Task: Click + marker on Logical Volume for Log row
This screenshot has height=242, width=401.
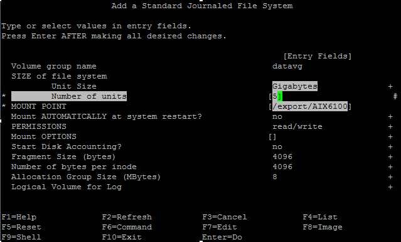Action: 390,187
